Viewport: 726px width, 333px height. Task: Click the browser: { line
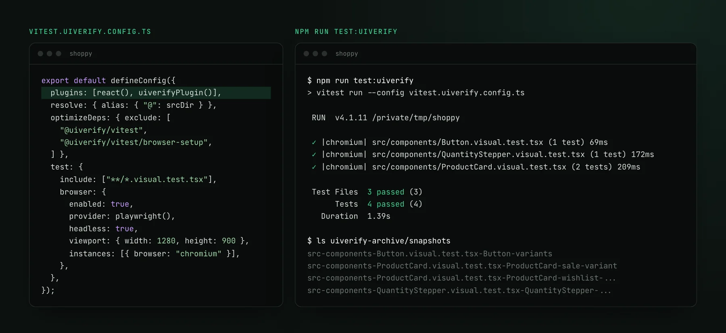[83, 192]
